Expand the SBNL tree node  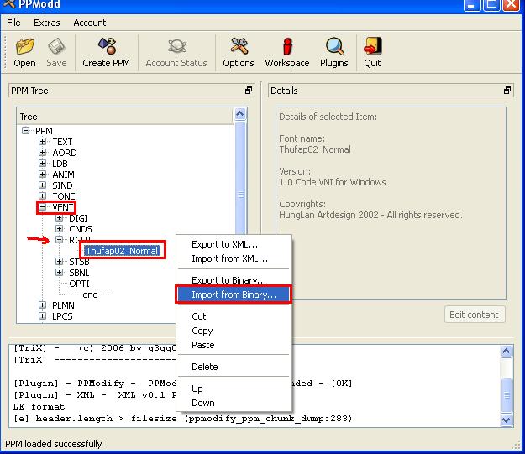coord(60,273)
